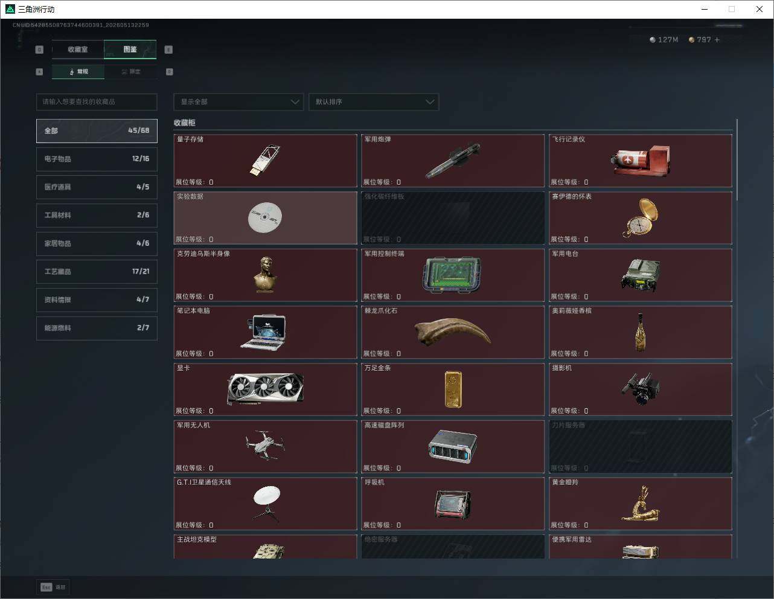Select the 军用电台 radio item

click(x=641, y=275)
